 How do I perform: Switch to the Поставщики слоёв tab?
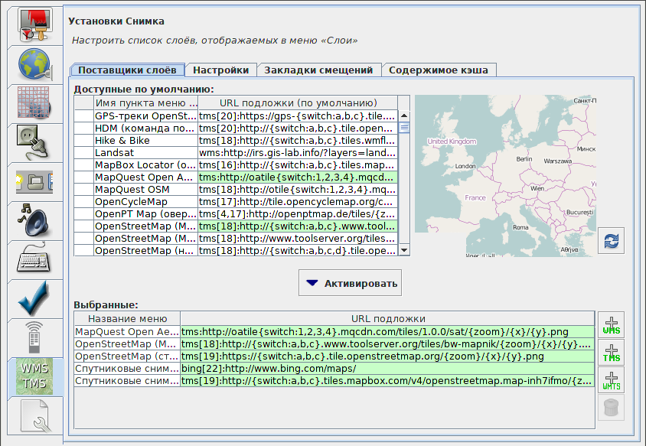click(127, 70)
